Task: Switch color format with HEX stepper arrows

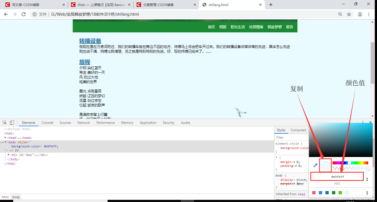Action: click(367, 179)
